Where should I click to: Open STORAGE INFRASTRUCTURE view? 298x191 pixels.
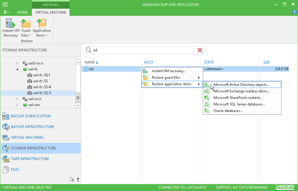pyautogui.click(x=41, y=148)
